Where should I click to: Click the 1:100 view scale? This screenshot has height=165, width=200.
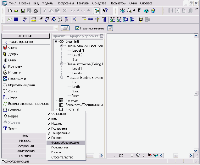click(119, 156)
